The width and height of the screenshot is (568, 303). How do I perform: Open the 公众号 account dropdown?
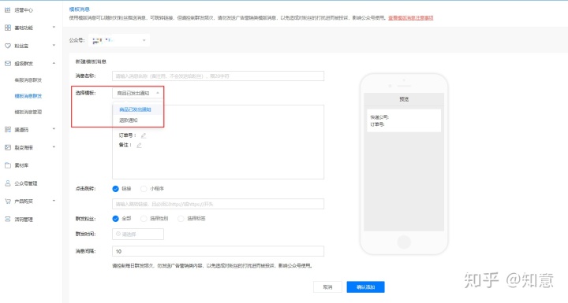(119, 40)
